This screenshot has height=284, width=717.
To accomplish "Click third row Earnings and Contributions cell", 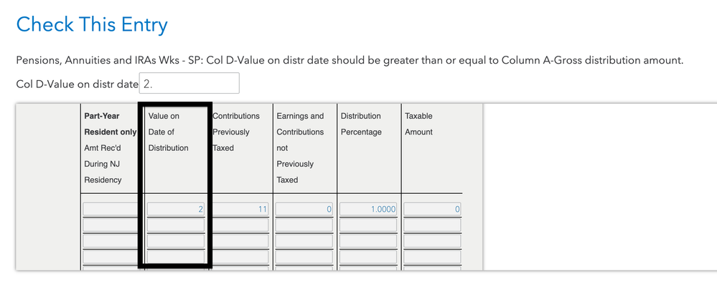I will click(x=304, y=241).
